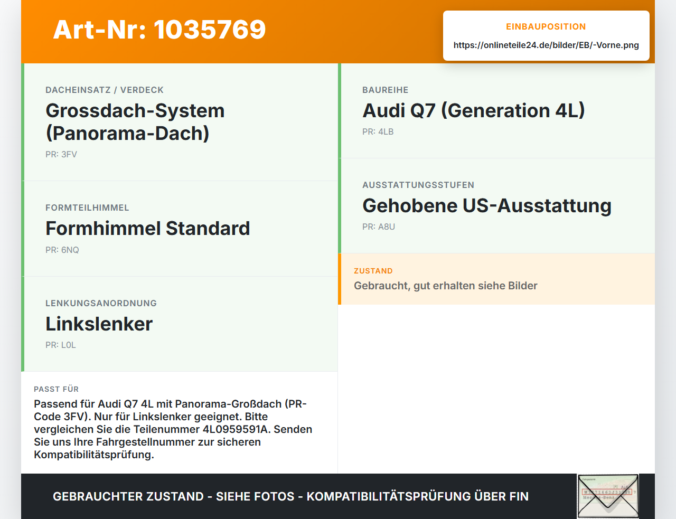The image size is (676, 519).
Task: Select the LENKUNGSANORDNUNG label
Action: (x=101, y=303)
